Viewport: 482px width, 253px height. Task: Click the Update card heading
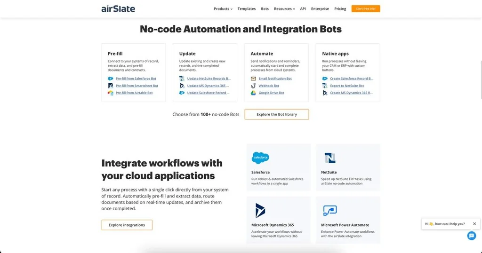tap(187, 54)
